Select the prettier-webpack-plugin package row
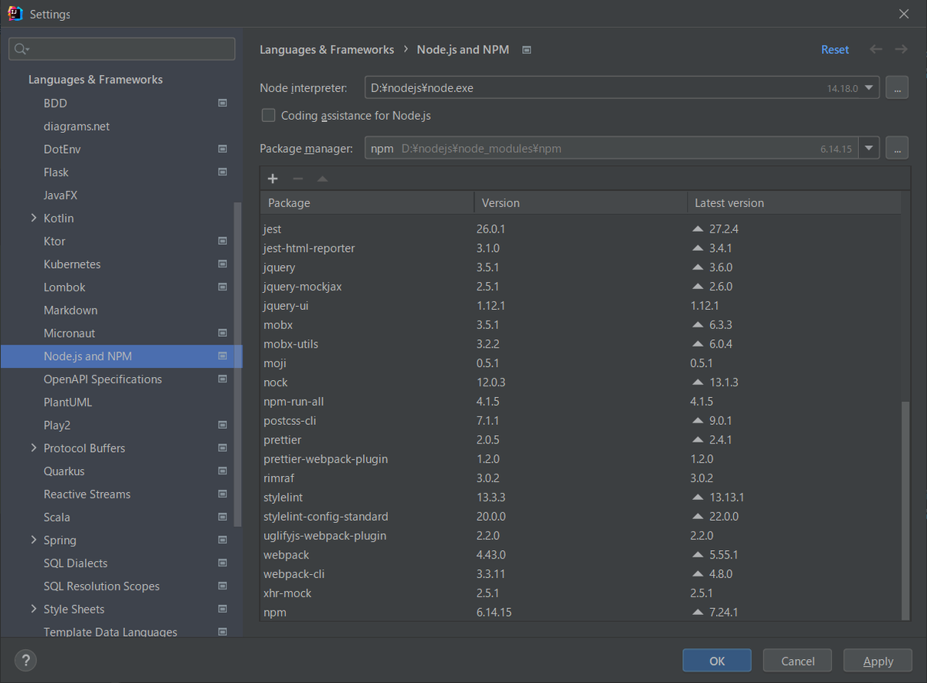 click(x=581, y=459)
